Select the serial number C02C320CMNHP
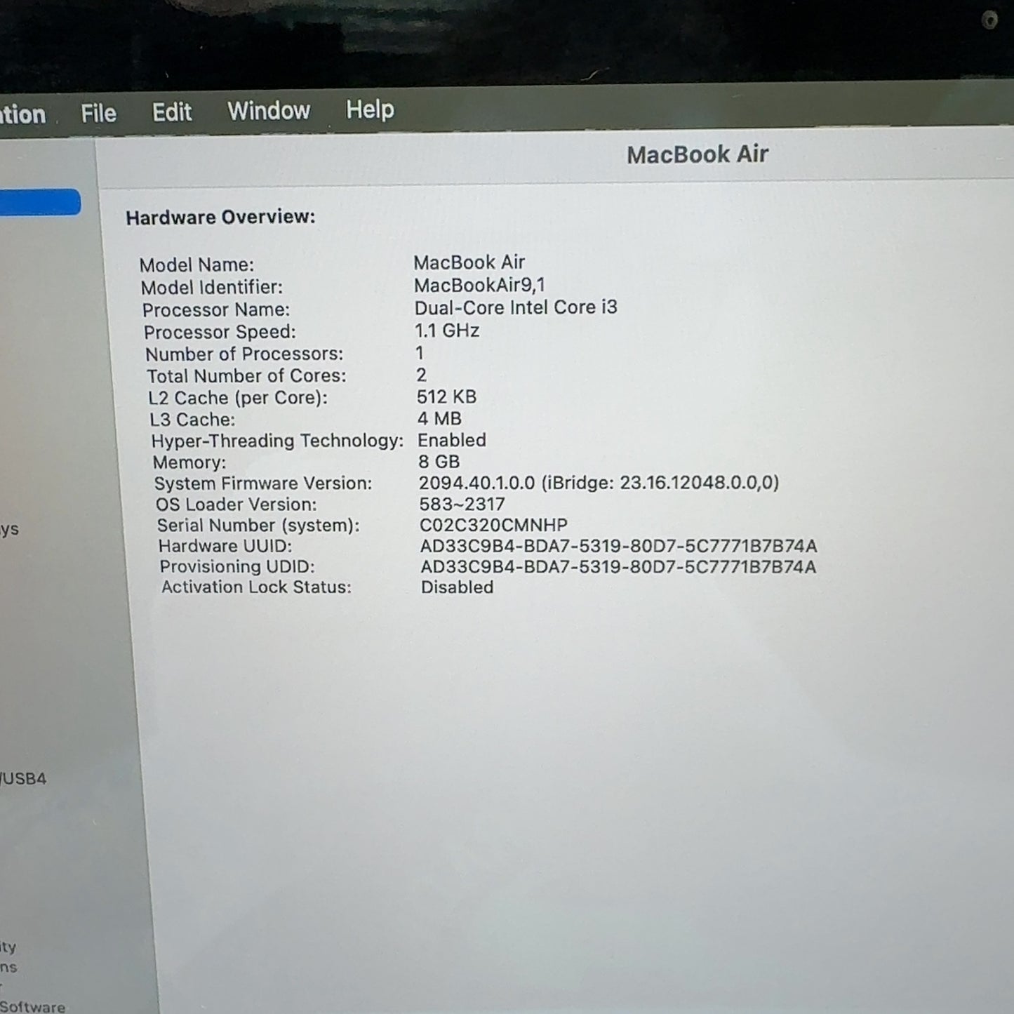Screen dimensions: 1014x1014 click(x=493, y=525)
